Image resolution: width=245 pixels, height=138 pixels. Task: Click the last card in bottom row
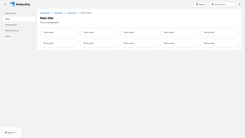click(220, 43)
